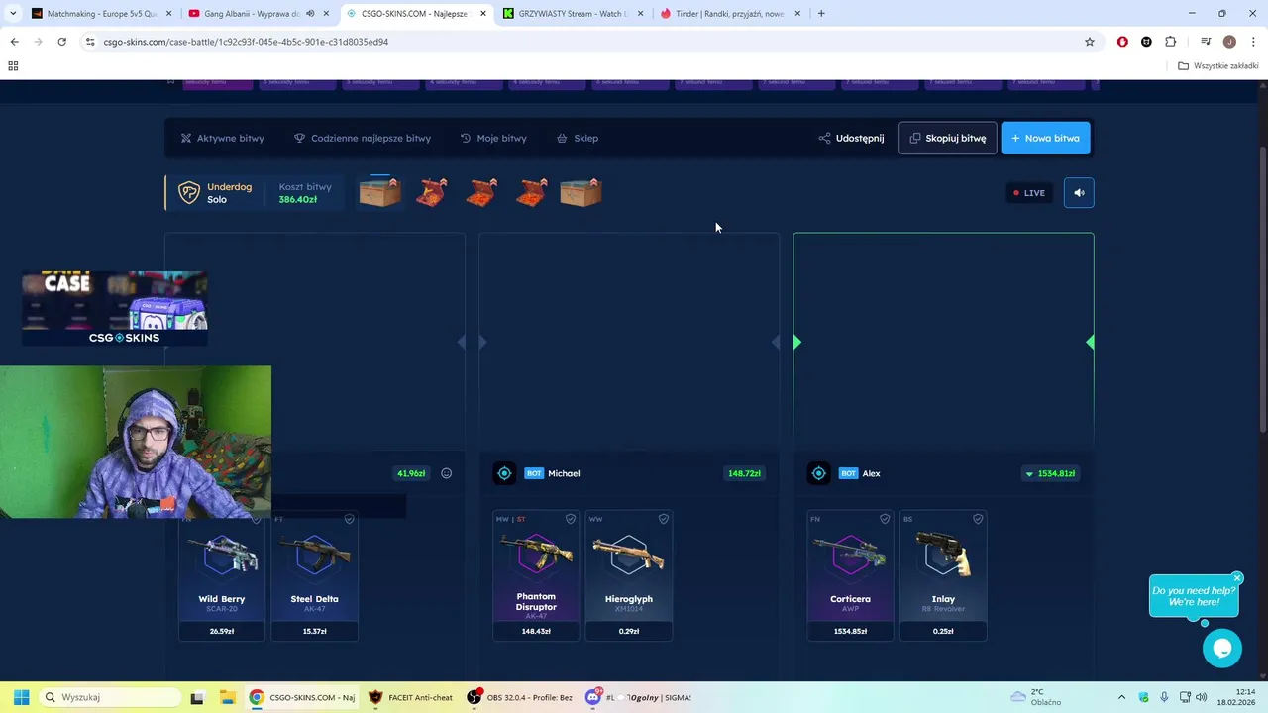Open the Chrome profile avatar
Viewport: 1268px width, 713px height.
[1229, 42]
